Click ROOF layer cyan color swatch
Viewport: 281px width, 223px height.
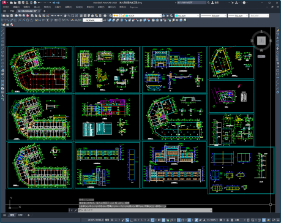point(126,15)
